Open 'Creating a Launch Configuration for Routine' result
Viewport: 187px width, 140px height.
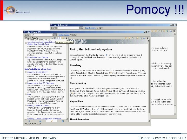click(44, 119)
